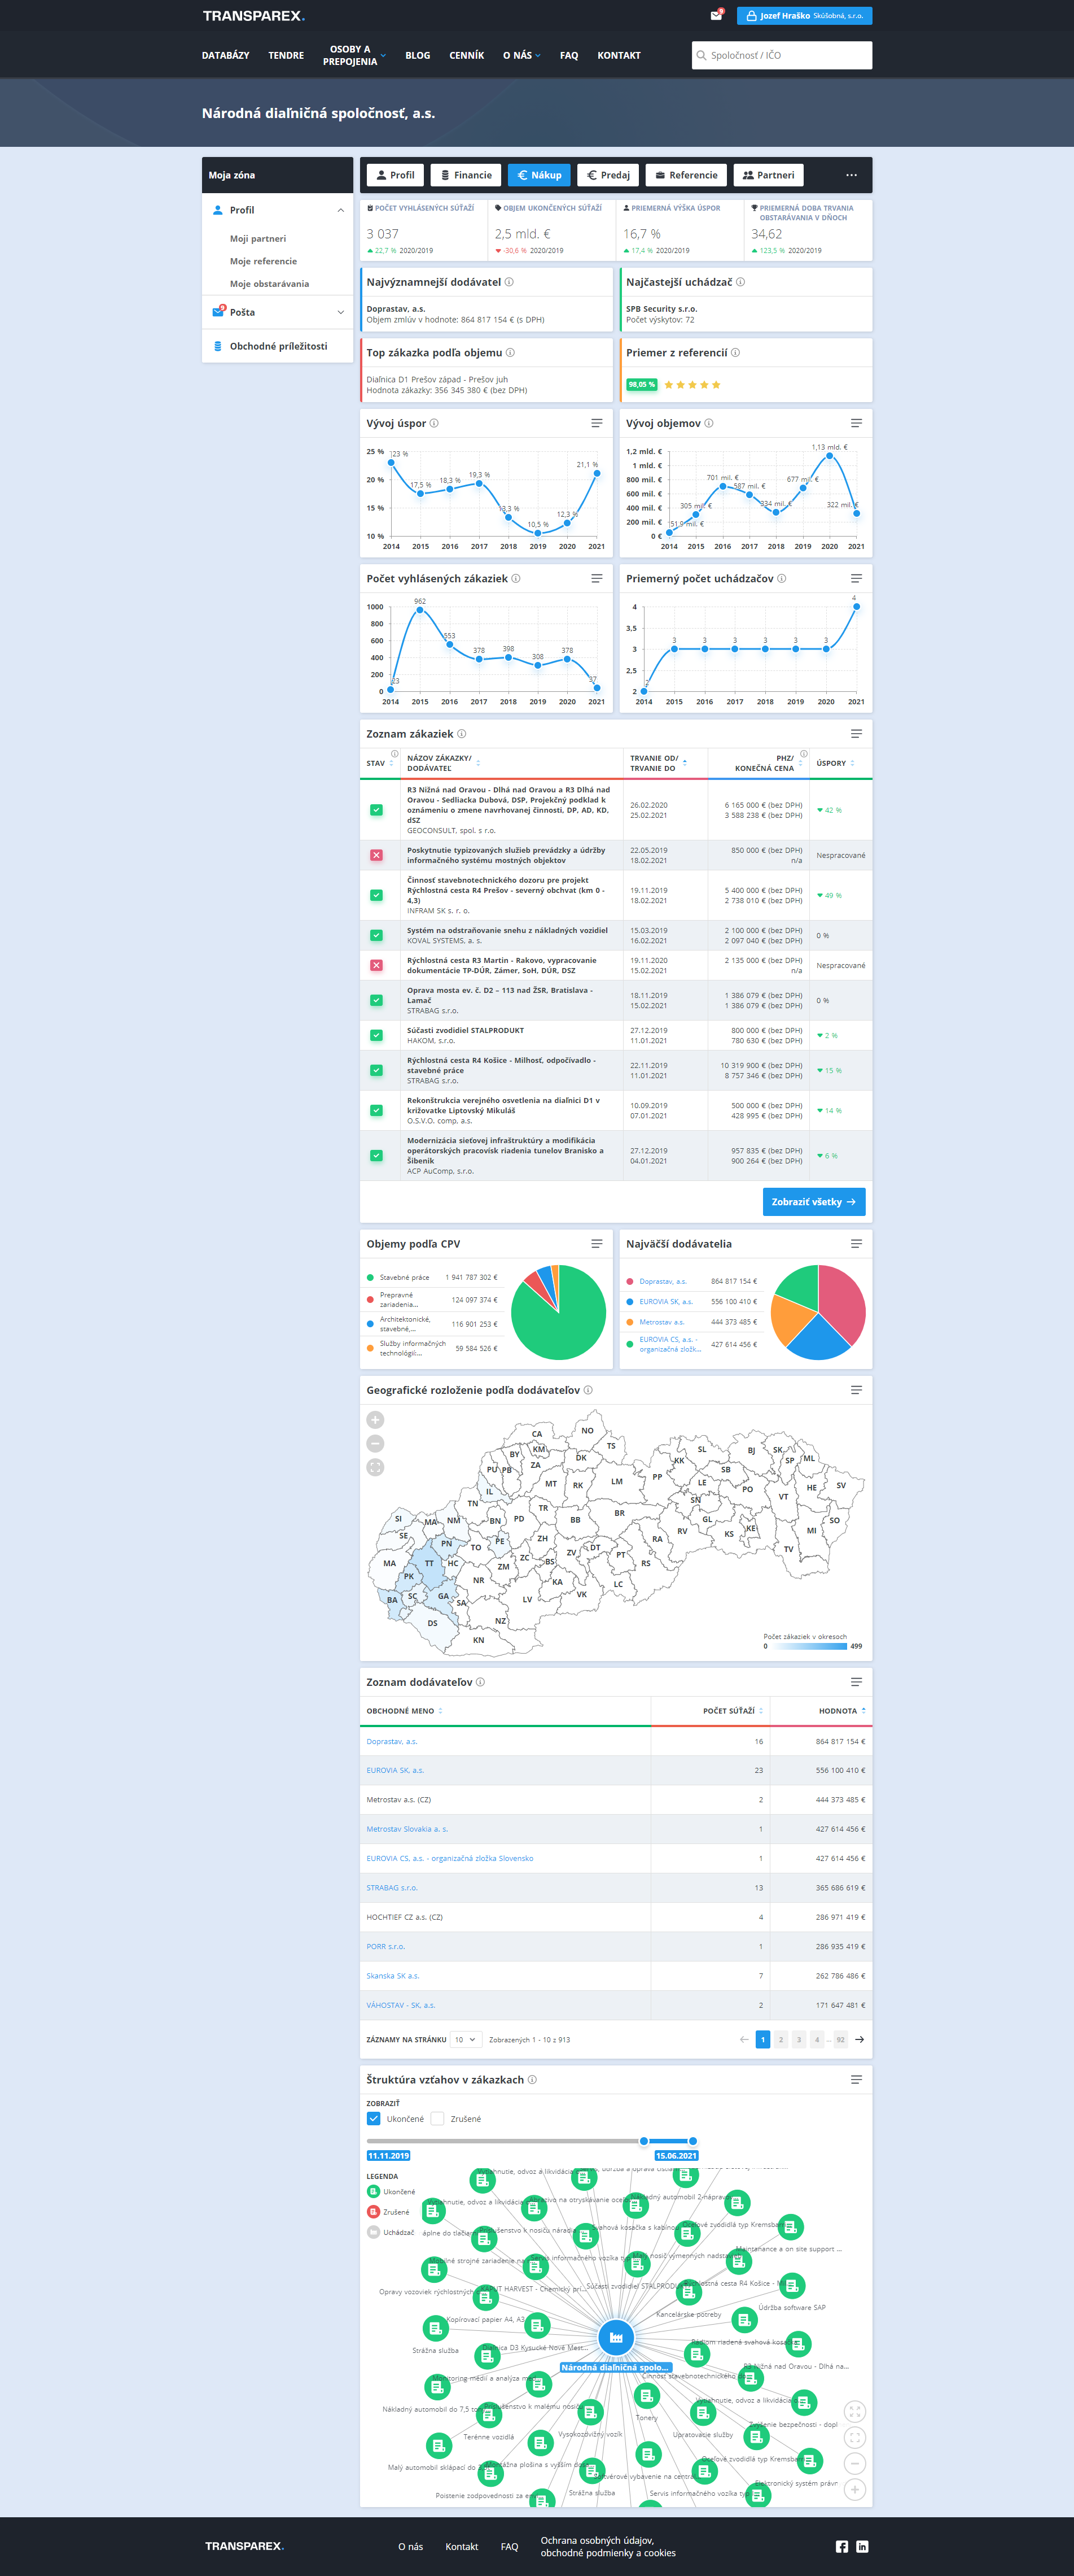Reset map view with fullscreen icon
The height and width of the screenshot is (2576, 1074).
coord(376,1467)
